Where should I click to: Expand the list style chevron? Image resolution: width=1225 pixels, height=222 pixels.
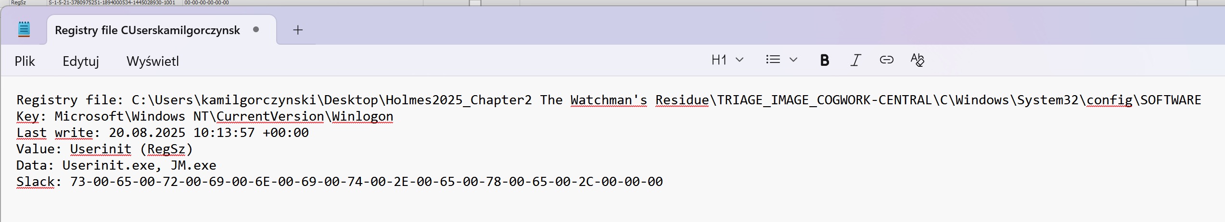[793, 60]
